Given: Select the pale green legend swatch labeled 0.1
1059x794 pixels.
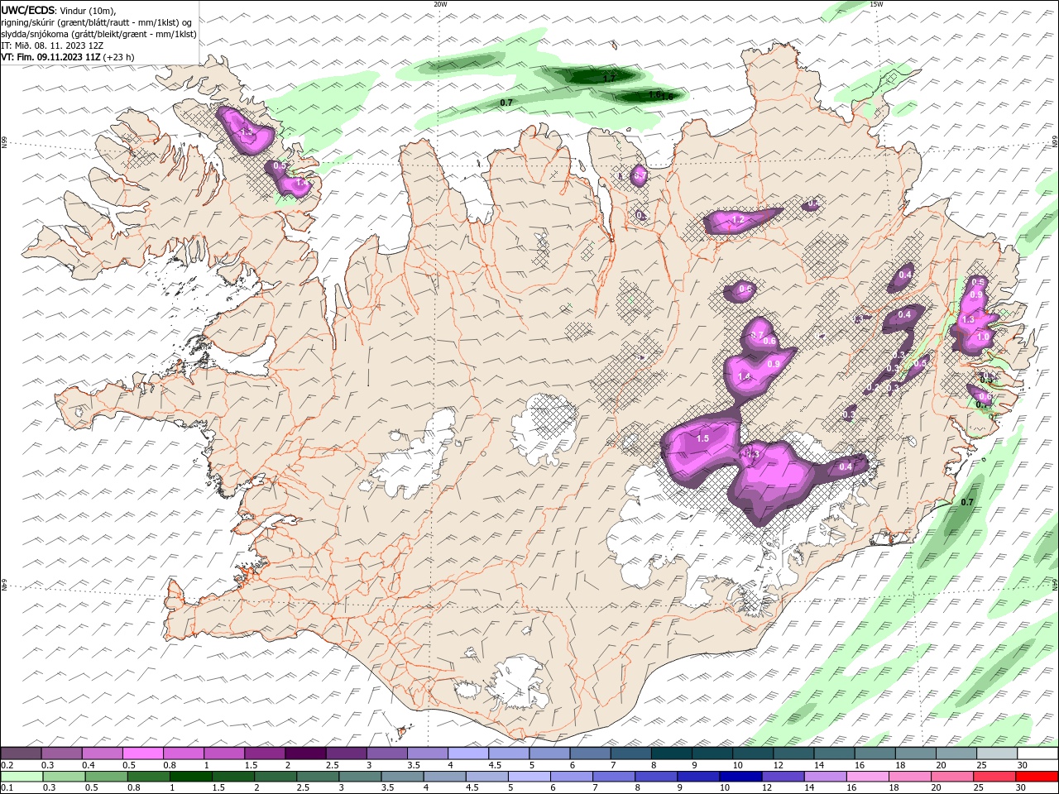Looking at the screenshot, I should coord(22,777).
